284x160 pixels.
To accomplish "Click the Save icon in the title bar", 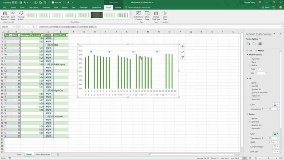I will click(x=21, y=3).
